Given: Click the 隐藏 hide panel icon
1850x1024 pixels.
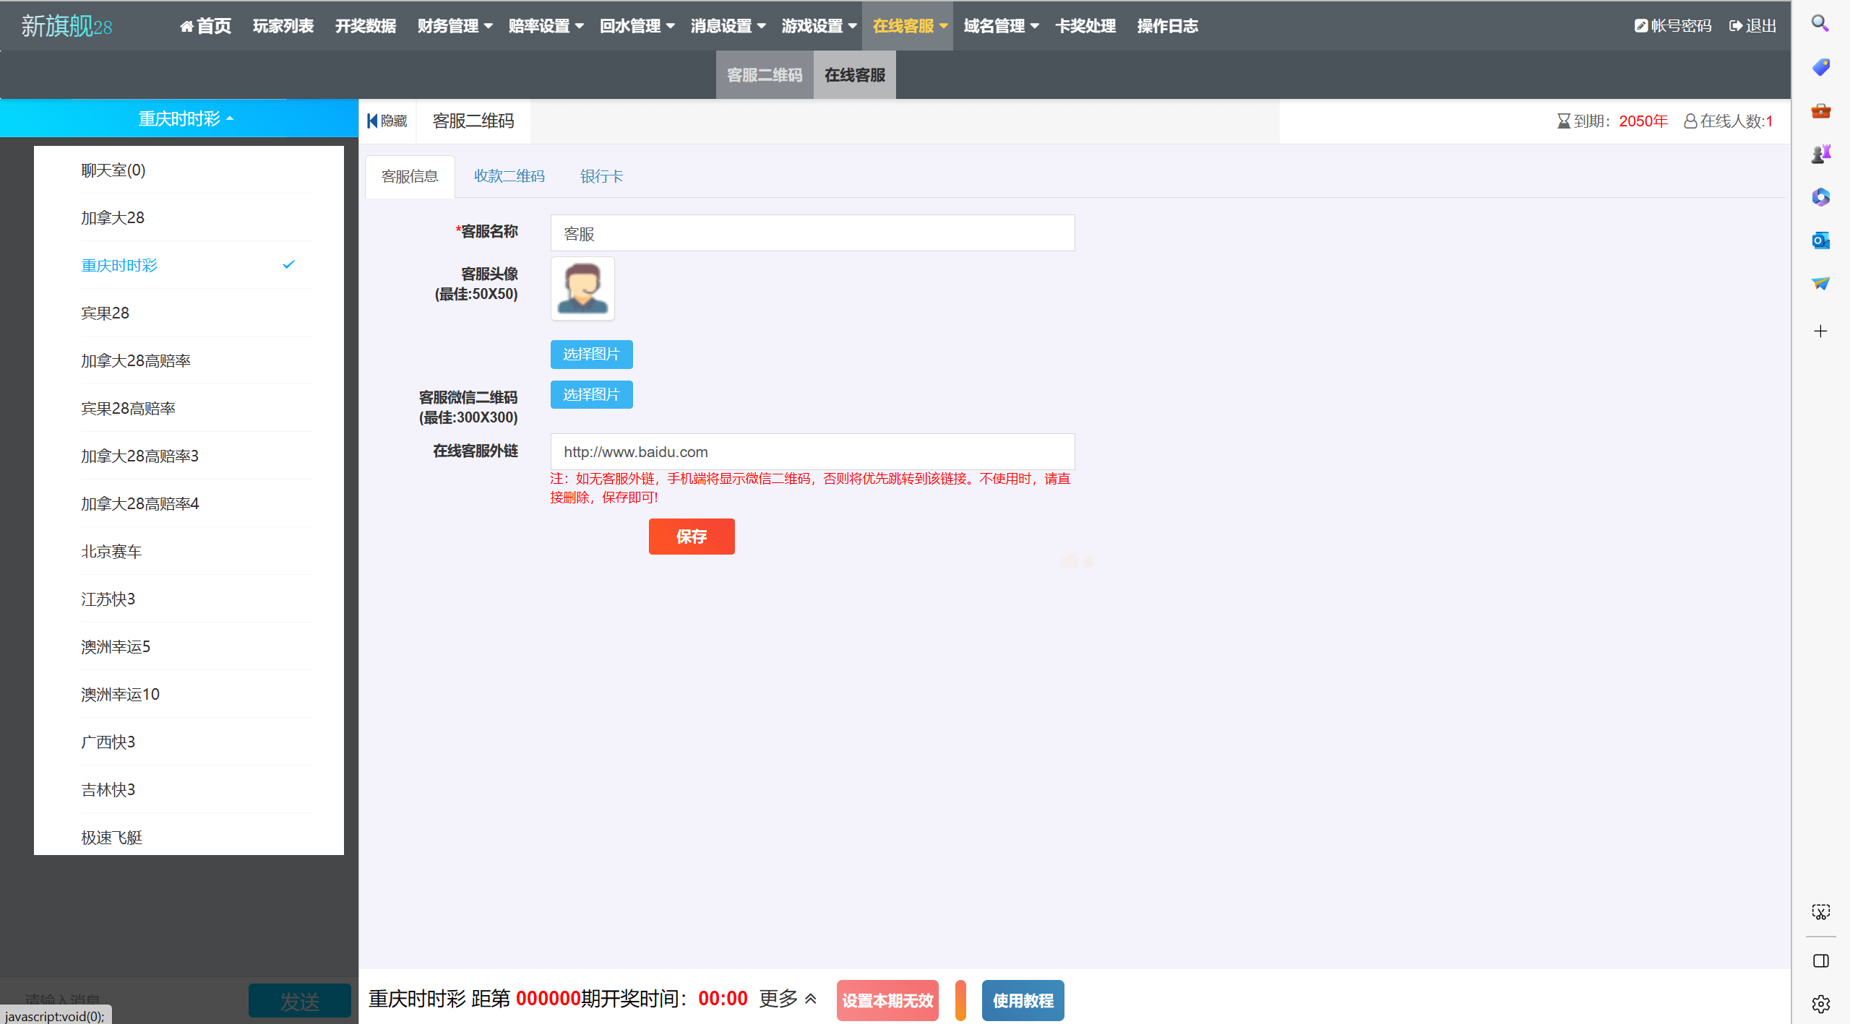Looking at the screenshot, I should click(x=387, y=121).
